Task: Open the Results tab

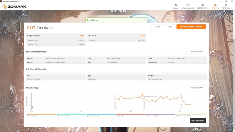Action: pos(215,6)
